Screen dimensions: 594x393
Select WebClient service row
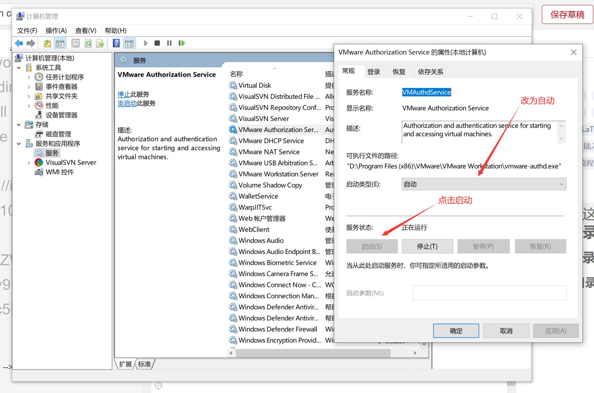pos(254,229)
